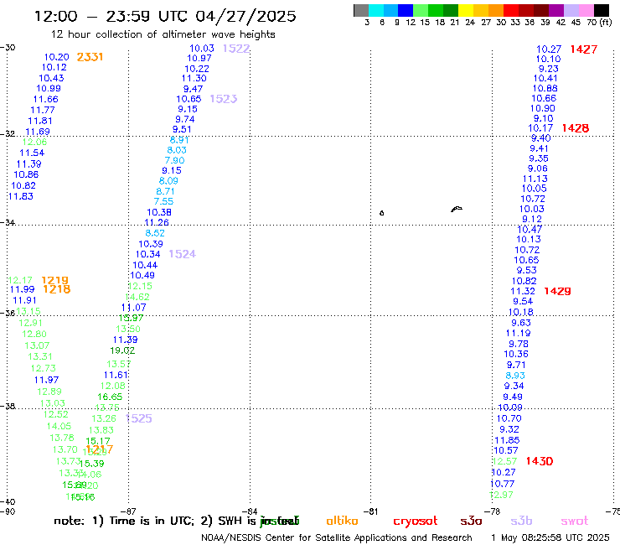Click the gray swatch in the color scale
620x545 pixels.
[361, 10]
